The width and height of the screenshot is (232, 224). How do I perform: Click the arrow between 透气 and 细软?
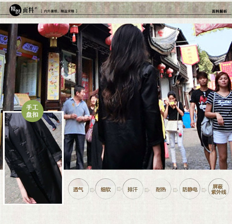click(x=92, y=190)
